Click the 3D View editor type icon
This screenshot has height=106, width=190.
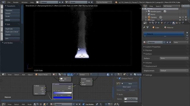pos(3,74)
